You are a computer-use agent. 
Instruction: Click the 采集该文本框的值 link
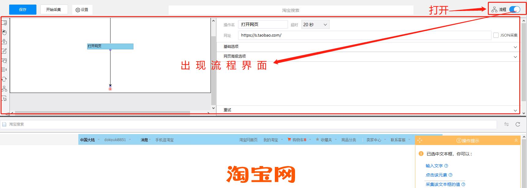(x=443, y=184)
